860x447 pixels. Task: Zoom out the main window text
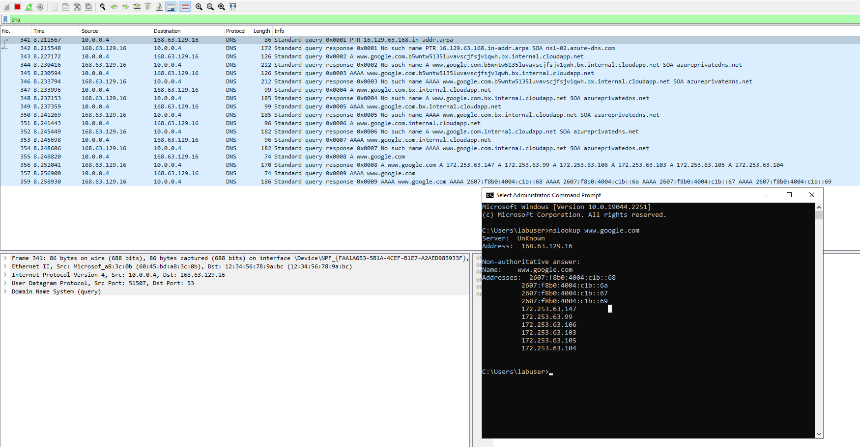pyautogui.click(x=210, y=7)
